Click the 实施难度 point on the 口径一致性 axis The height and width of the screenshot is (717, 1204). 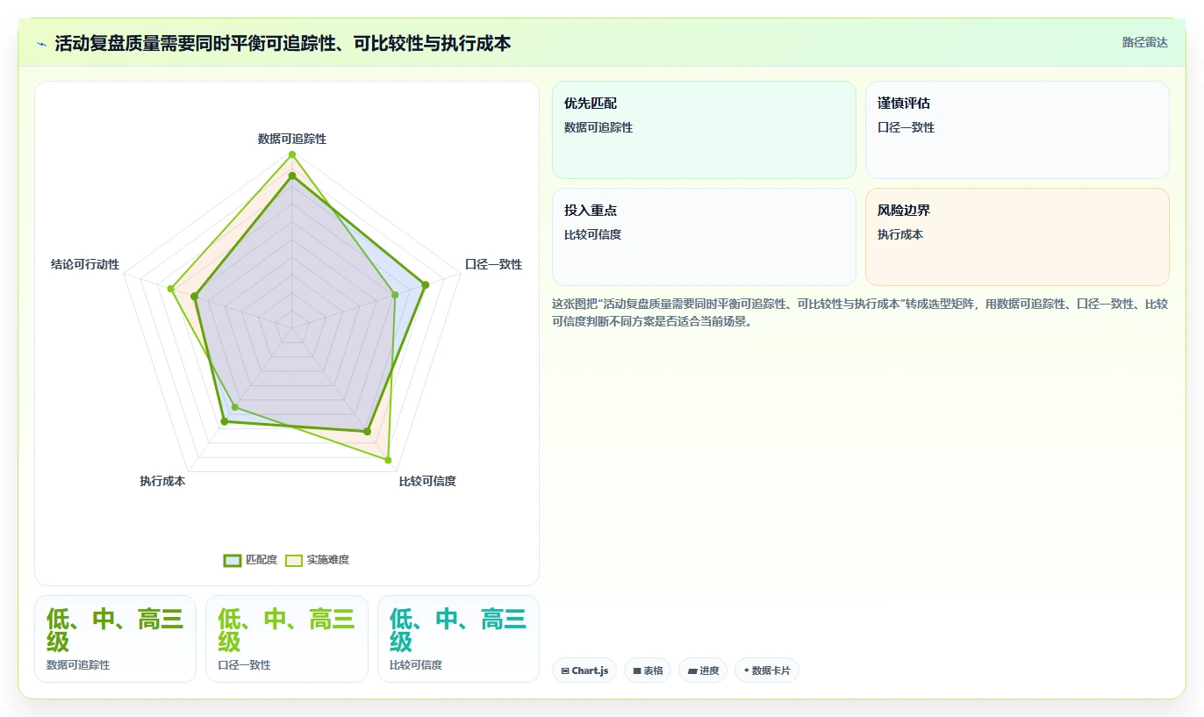(395, 295)
